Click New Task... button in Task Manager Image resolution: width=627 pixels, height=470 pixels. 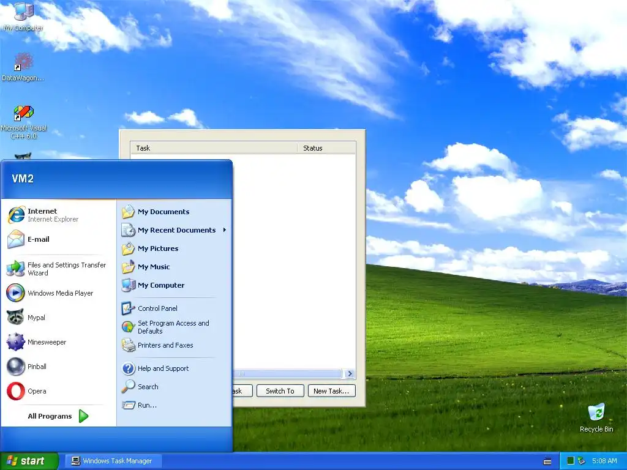click(331, 391)
